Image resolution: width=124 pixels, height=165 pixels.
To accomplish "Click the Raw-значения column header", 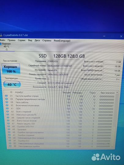I will click(x=108, y=93).
